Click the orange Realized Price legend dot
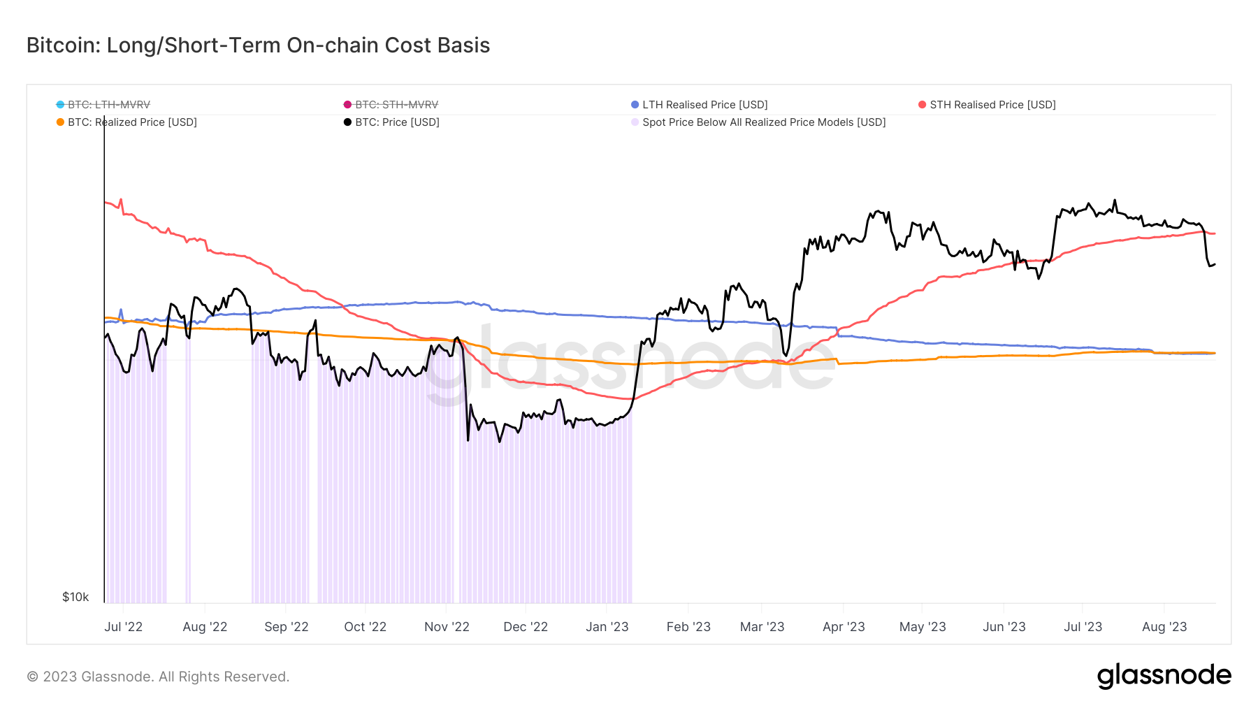 click(60, 122)
